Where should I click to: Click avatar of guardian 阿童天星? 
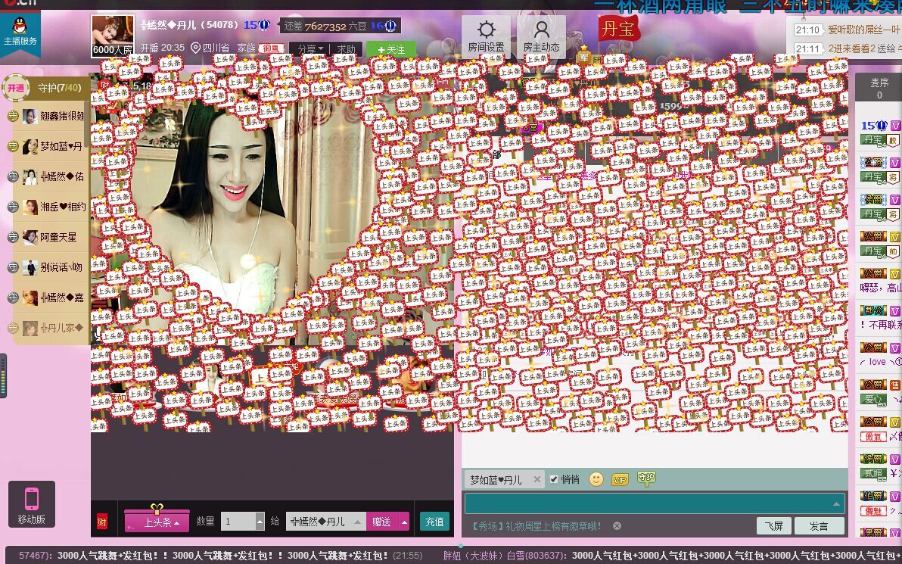pos(30,237)
